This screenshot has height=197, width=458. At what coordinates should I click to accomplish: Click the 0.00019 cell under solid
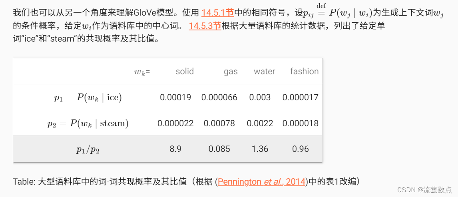tap(175, 98)
